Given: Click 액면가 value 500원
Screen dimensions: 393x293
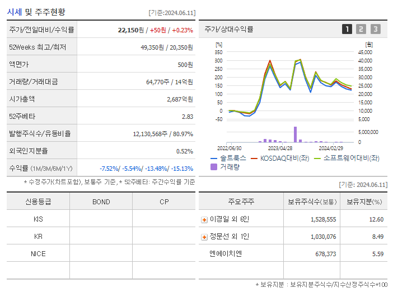Looking at the screenshot, I should pyautogui.click(x=185, y=65).
